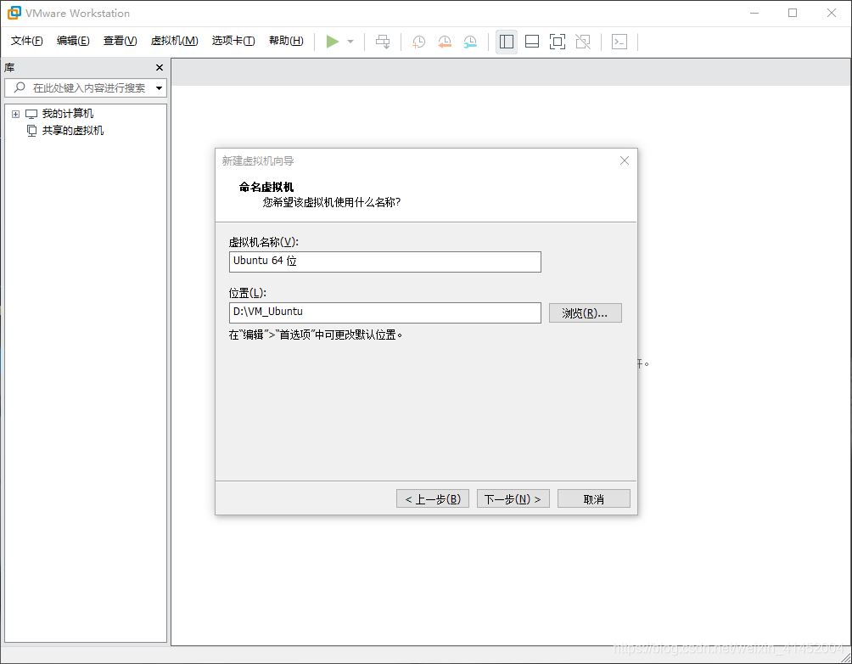Open the 虚拟机(M) menu
852x664 pixels.
click(173, 40)
